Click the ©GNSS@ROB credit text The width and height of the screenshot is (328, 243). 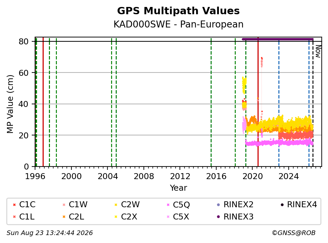pos(294,233)
